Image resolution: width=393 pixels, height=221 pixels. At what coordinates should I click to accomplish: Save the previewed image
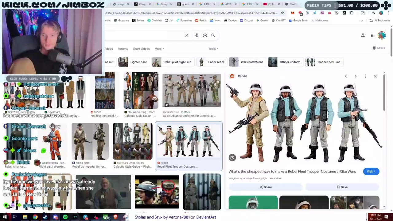(x=342, y=187)
